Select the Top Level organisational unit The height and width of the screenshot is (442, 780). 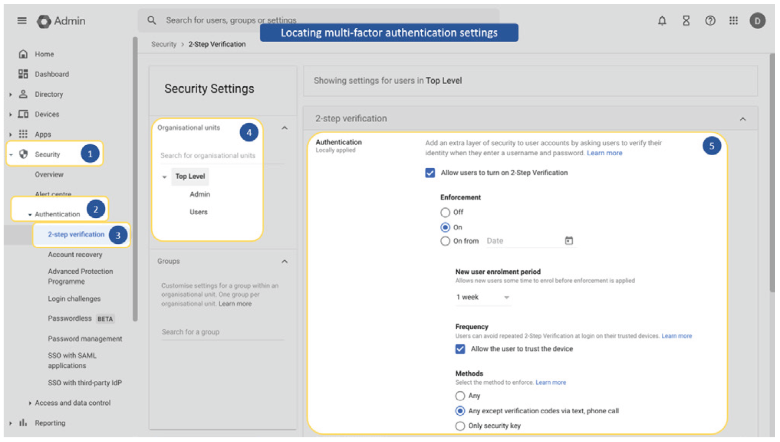pyautogui.click(x=190, y=177)
